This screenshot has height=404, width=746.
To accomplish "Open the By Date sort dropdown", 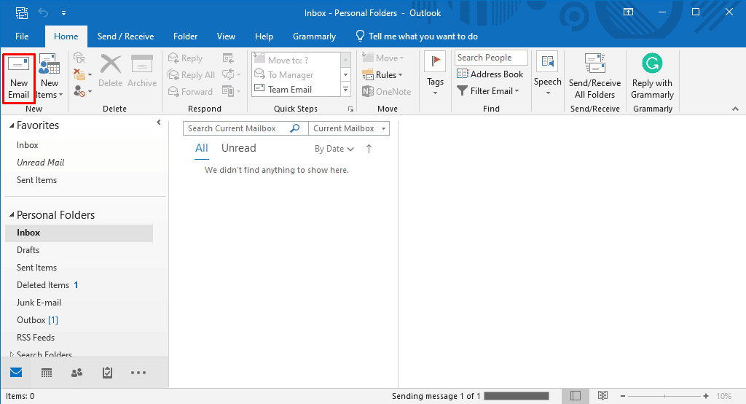I will 334,149.
